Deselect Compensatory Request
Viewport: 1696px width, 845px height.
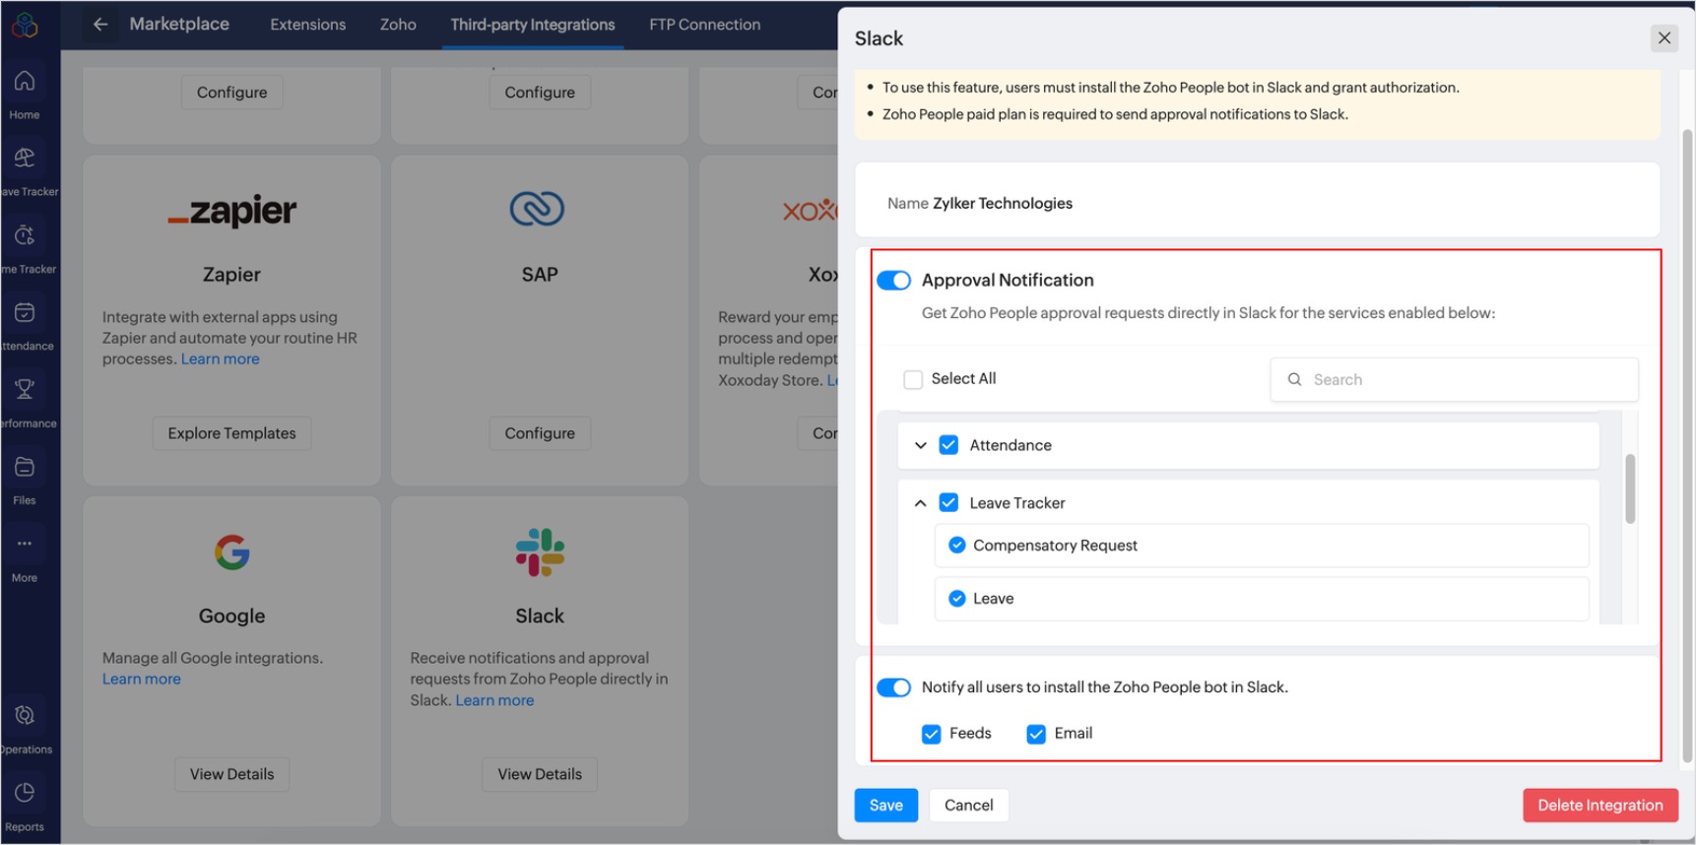(x=956, y=546)
